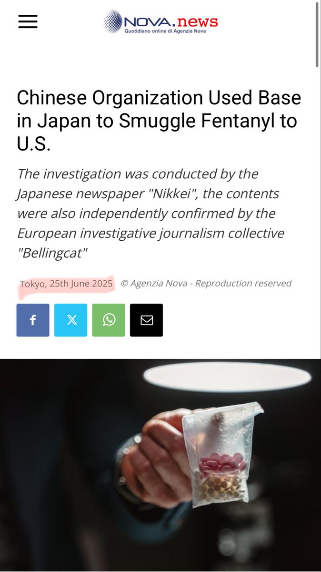Click the page scrollbar thumb
The image size is (321, 572).
coord(318,34)
